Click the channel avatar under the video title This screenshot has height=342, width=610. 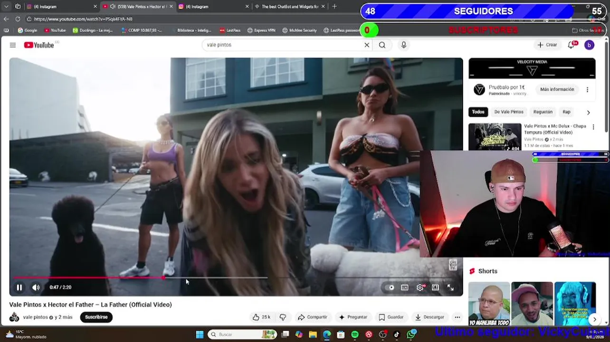(14, 317)
